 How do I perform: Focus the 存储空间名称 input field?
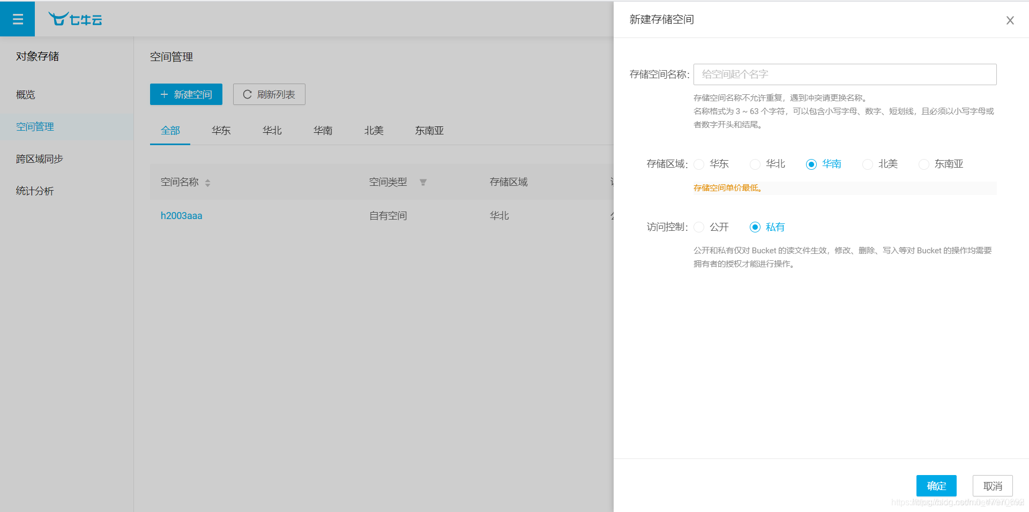[x=845, y=74]
